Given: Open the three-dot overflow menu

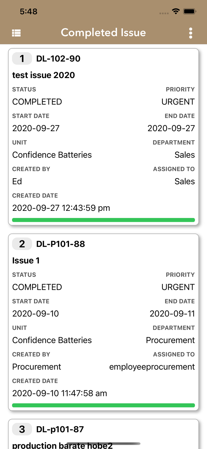Looking at the screenshot, I should click(191, 33).
